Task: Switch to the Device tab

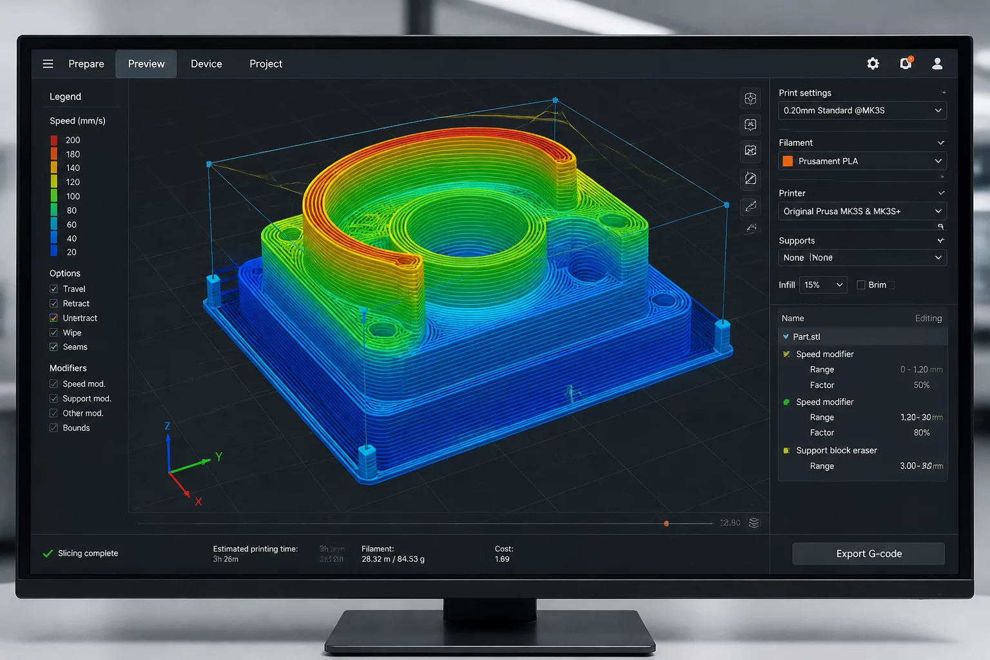Action: [x=206, y=64]
